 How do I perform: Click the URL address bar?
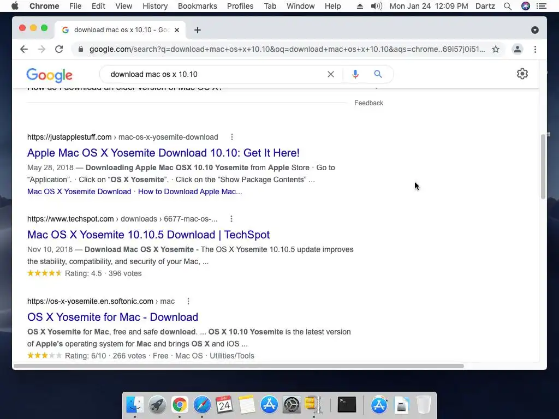click(x=287, y=49)
